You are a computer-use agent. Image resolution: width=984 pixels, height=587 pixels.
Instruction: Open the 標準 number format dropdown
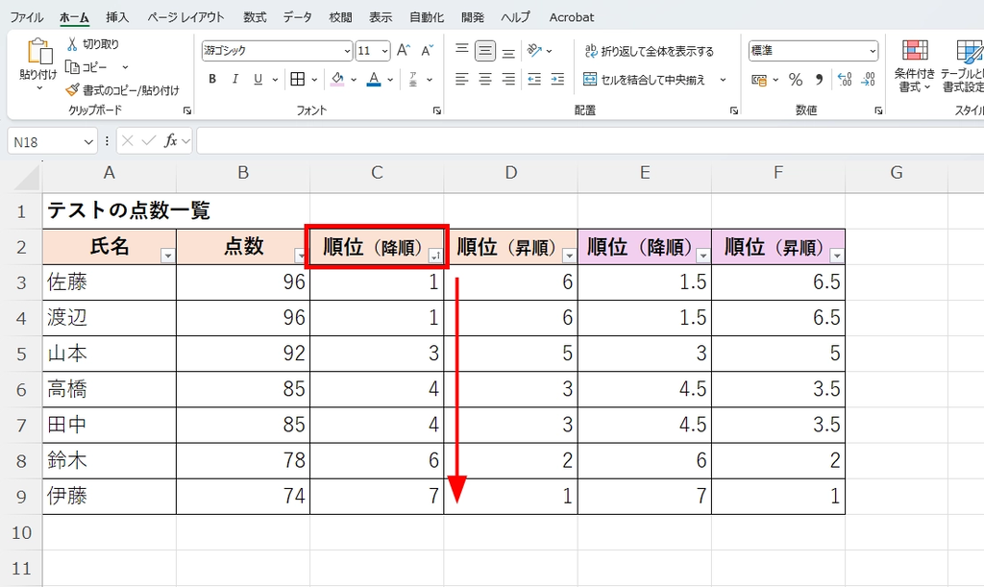click(873, 50)
